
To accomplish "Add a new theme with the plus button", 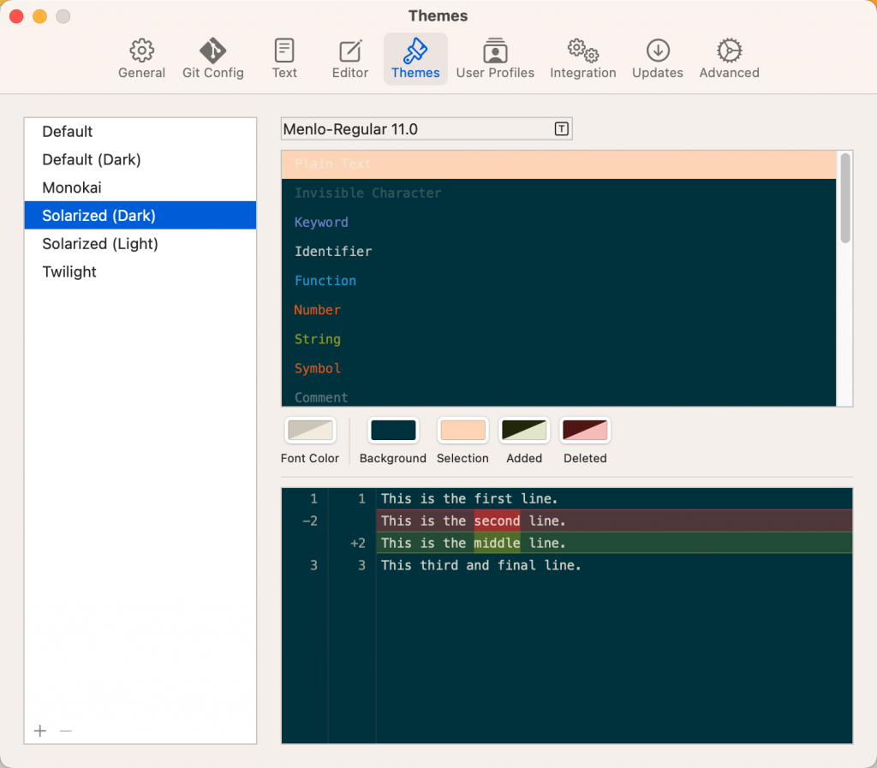I will click(39, 731).
